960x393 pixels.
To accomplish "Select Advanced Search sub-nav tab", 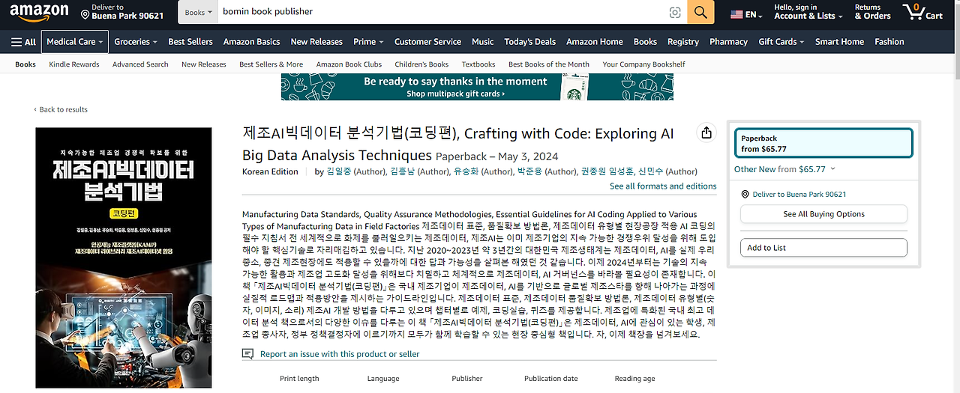I will [140, 64].
